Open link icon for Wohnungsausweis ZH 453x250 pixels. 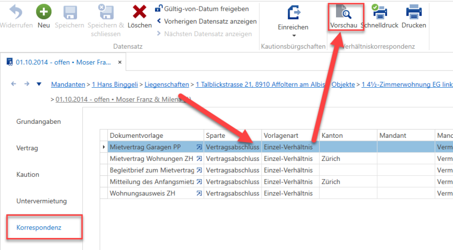199,193
